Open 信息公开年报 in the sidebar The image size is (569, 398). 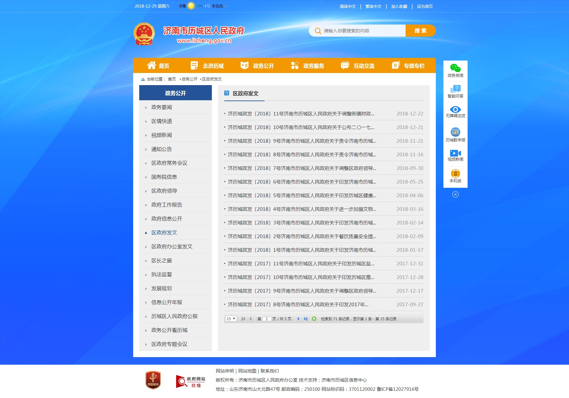point(176,302)
